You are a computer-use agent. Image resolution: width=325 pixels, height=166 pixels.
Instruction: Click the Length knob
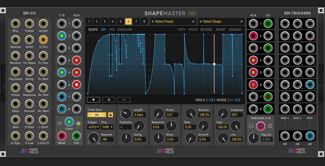pyautogui.click(x=126, y=114)
